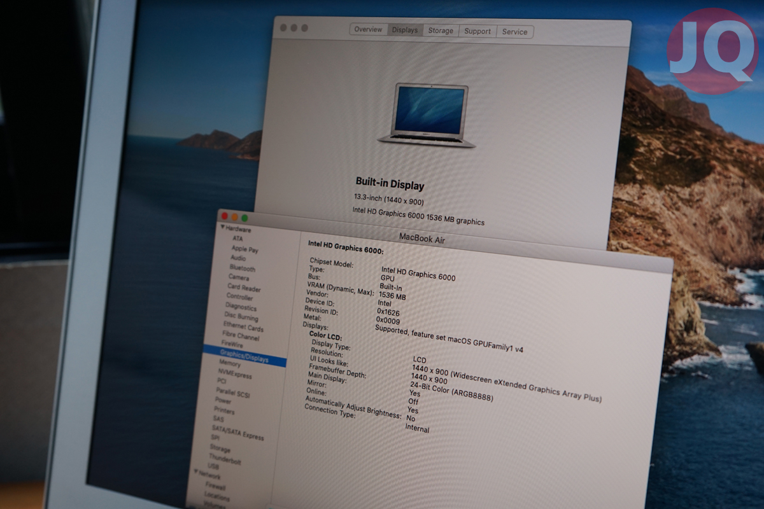
Task: Collapse the Network section in sidebar
Action: 197,471
